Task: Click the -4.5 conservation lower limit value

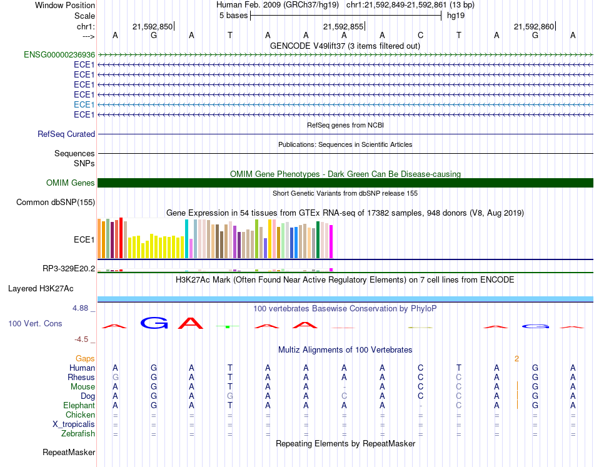Action: pos(81,339)
